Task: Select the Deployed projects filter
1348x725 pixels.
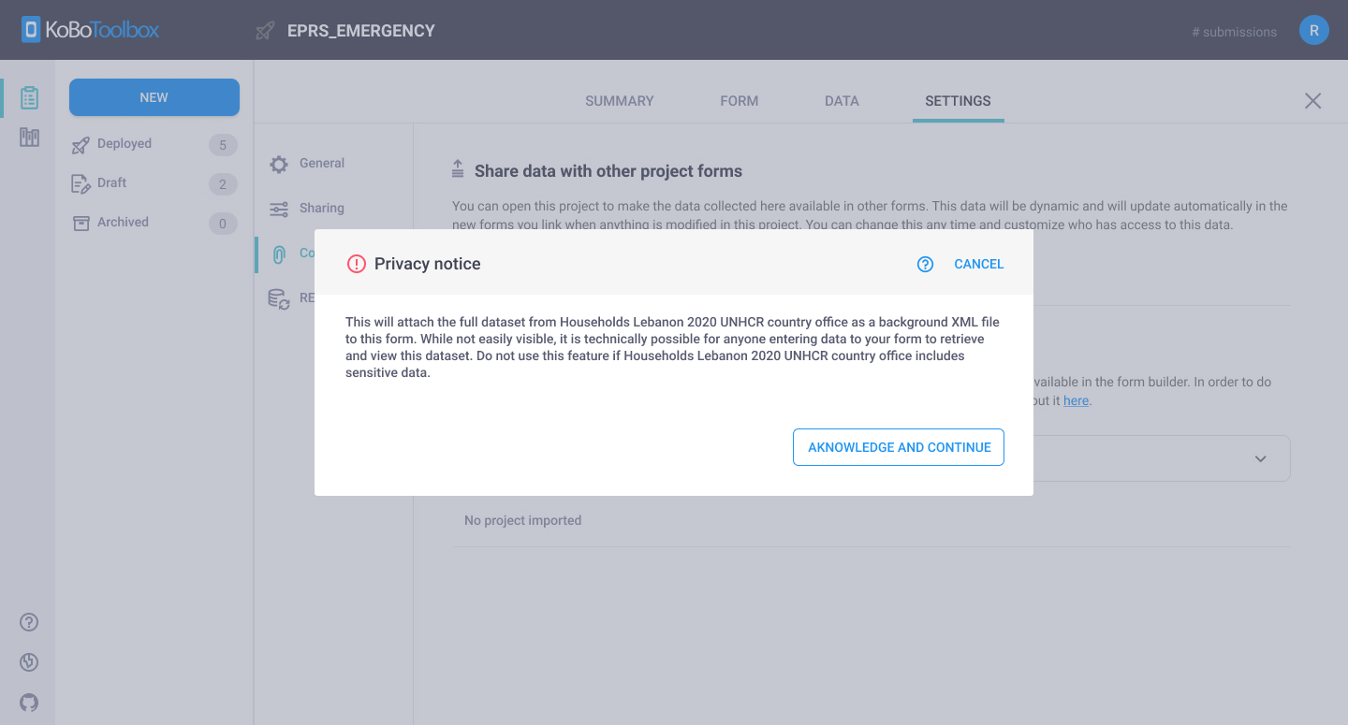Action: [x=123, y=143]
